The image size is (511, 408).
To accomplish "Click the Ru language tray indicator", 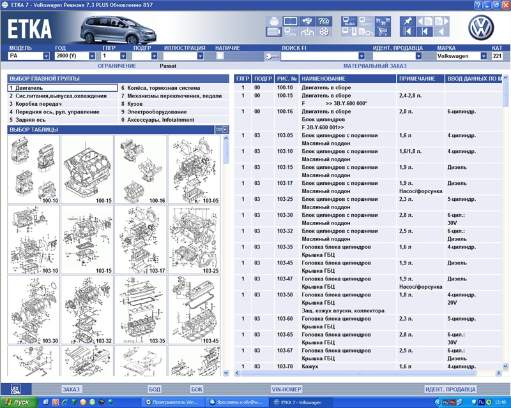I will 481,402.
